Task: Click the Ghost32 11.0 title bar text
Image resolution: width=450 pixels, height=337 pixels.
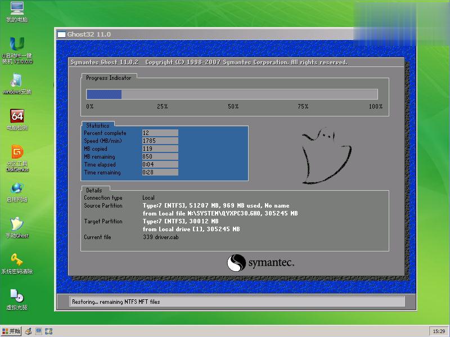Action: 89,34
